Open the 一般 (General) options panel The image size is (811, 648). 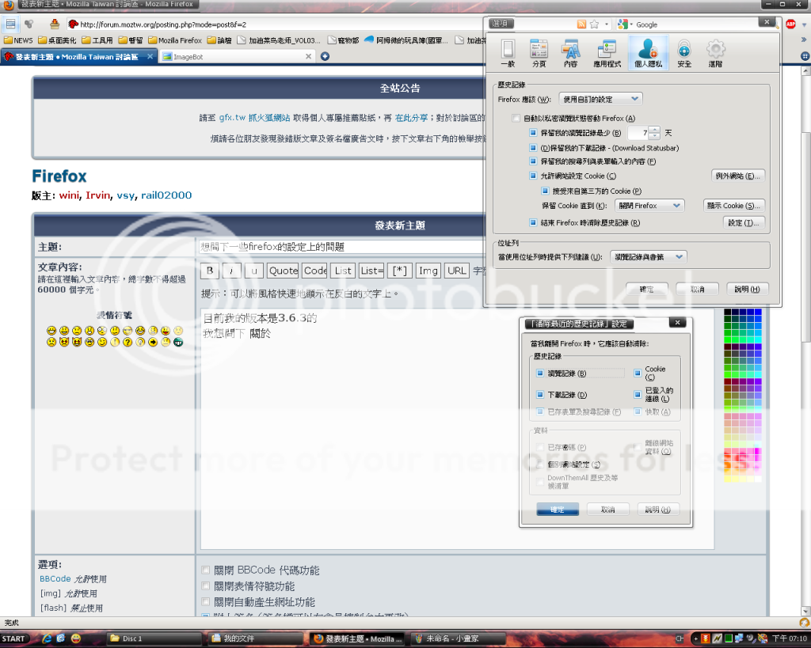[508, 53]
